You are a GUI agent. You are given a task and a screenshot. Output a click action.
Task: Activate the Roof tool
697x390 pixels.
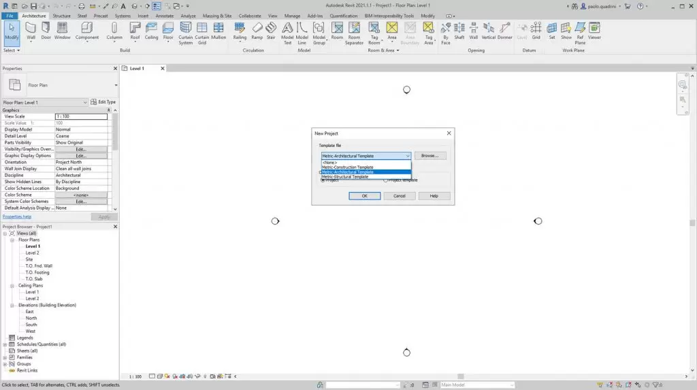click(x=135, y=30)
